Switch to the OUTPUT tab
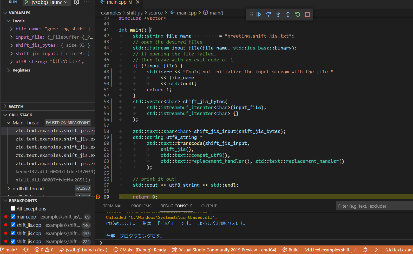This screenshot has width=413, height=254. [x=209, y=206]
